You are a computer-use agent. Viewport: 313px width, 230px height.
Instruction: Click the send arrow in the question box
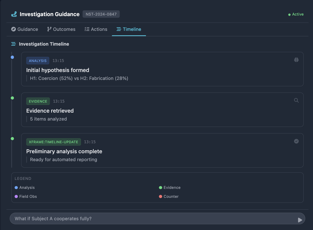coord(300,220)
